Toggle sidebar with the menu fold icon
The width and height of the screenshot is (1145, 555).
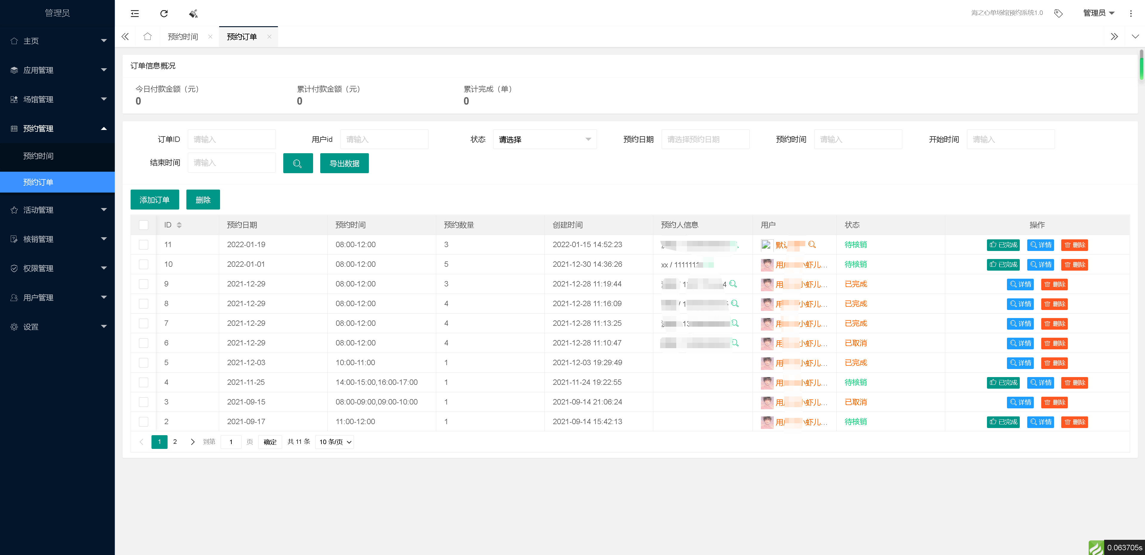point(135,13)
